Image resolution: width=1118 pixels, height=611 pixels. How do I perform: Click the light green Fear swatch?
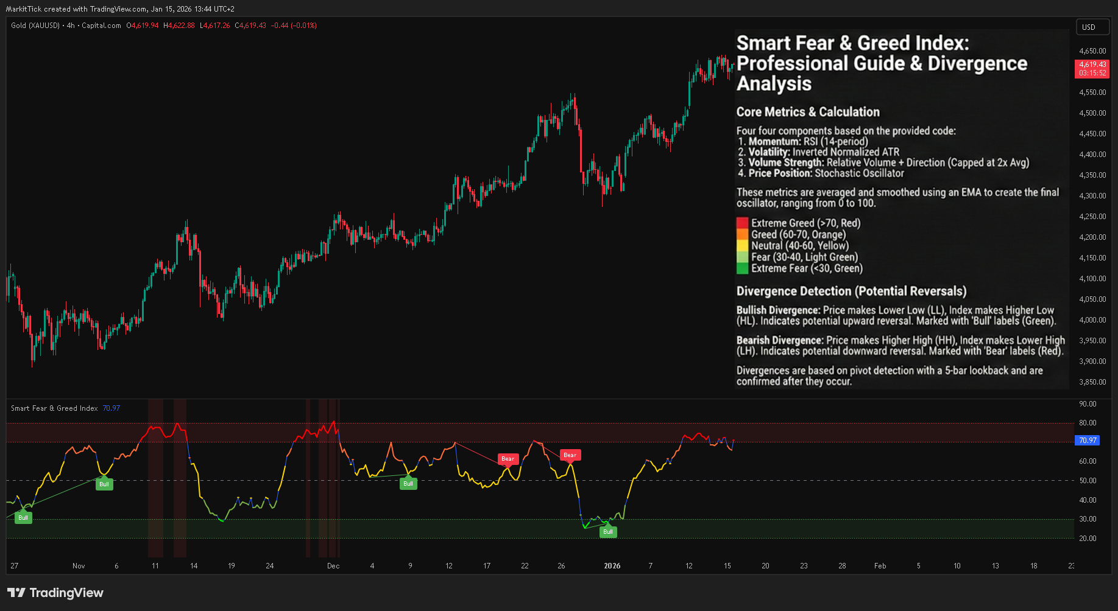742,257
